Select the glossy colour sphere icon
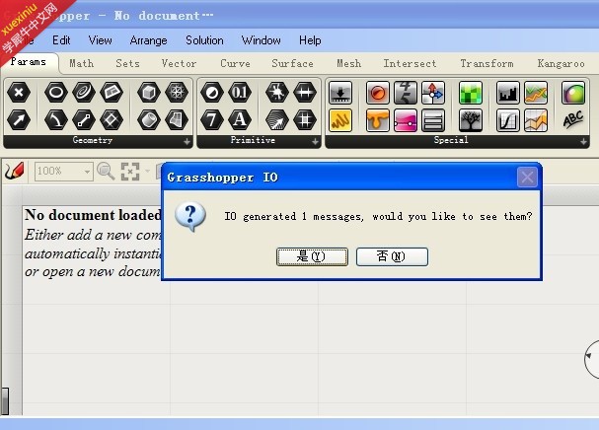The height and width of the screenshot is (430, 599). (573, 93)
